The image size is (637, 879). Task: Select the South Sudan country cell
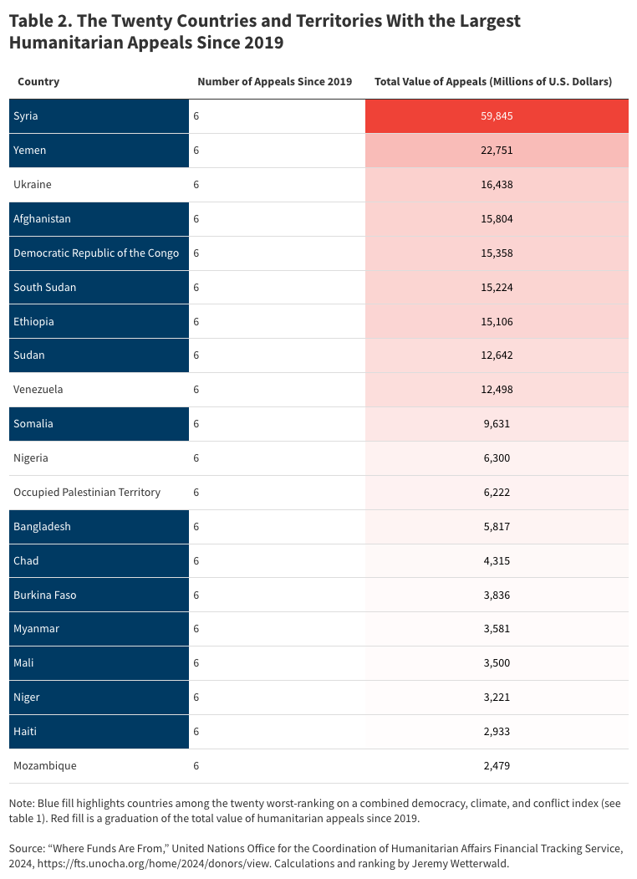pyautogui.click(x=99, y=287)
